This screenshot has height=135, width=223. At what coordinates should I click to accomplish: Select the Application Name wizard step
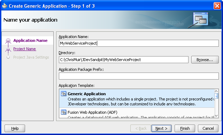pos(30,40)
